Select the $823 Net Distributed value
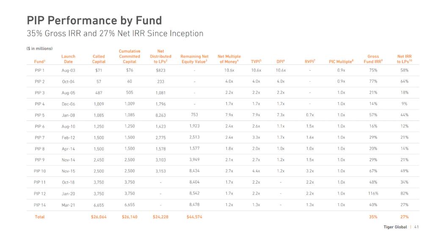The width and height of the screenshot is (444, 252). 160,70
